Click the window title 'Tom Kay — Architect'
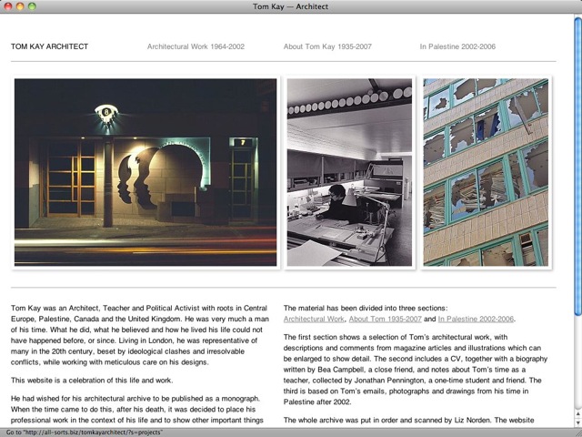This screenshot has height=437, width=582. [x=291, y=6]
